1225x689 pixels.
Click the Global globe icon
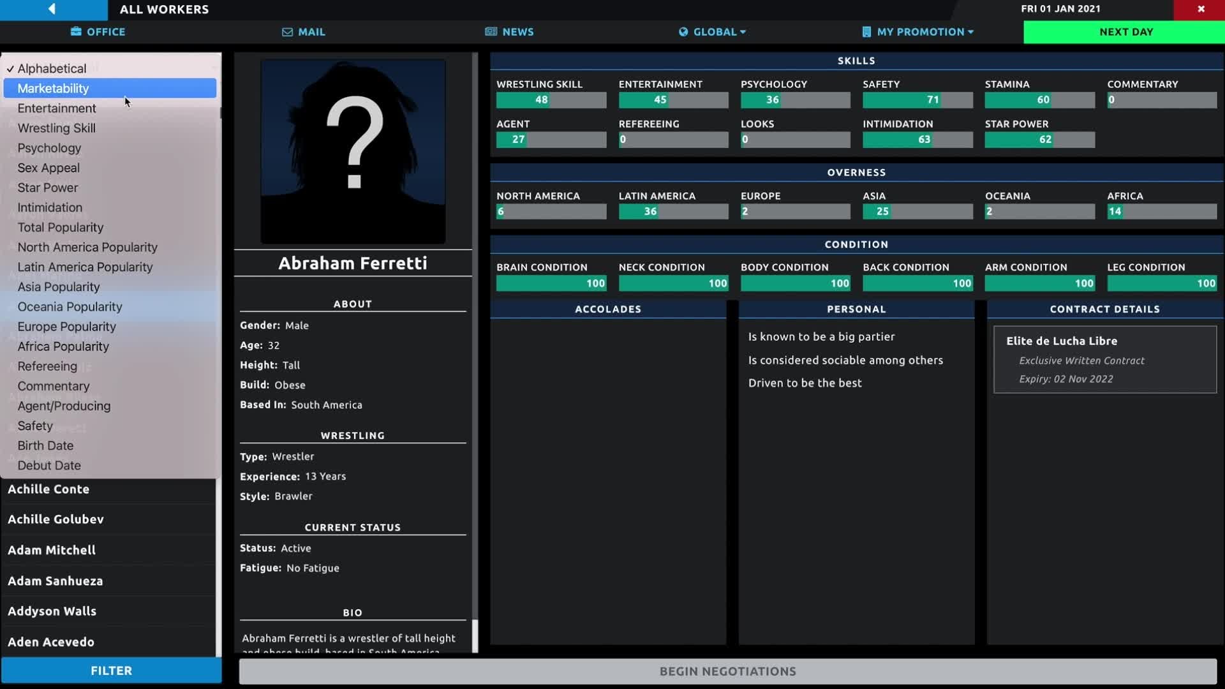[683, 32]
